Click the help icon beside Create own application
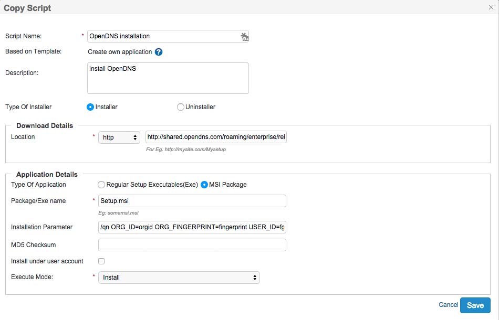Image resolution: width=499 pixels, height=320 pixels. point(159,52)
